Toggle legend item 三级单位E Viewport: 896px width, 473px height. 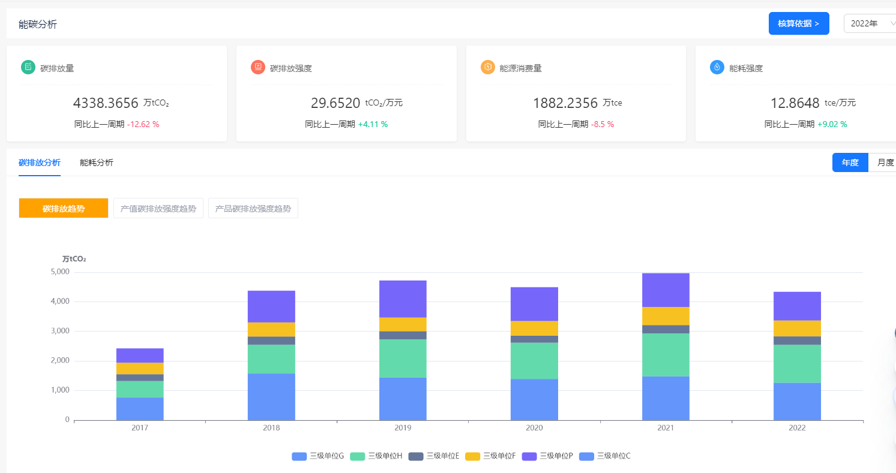coord(434,456)
